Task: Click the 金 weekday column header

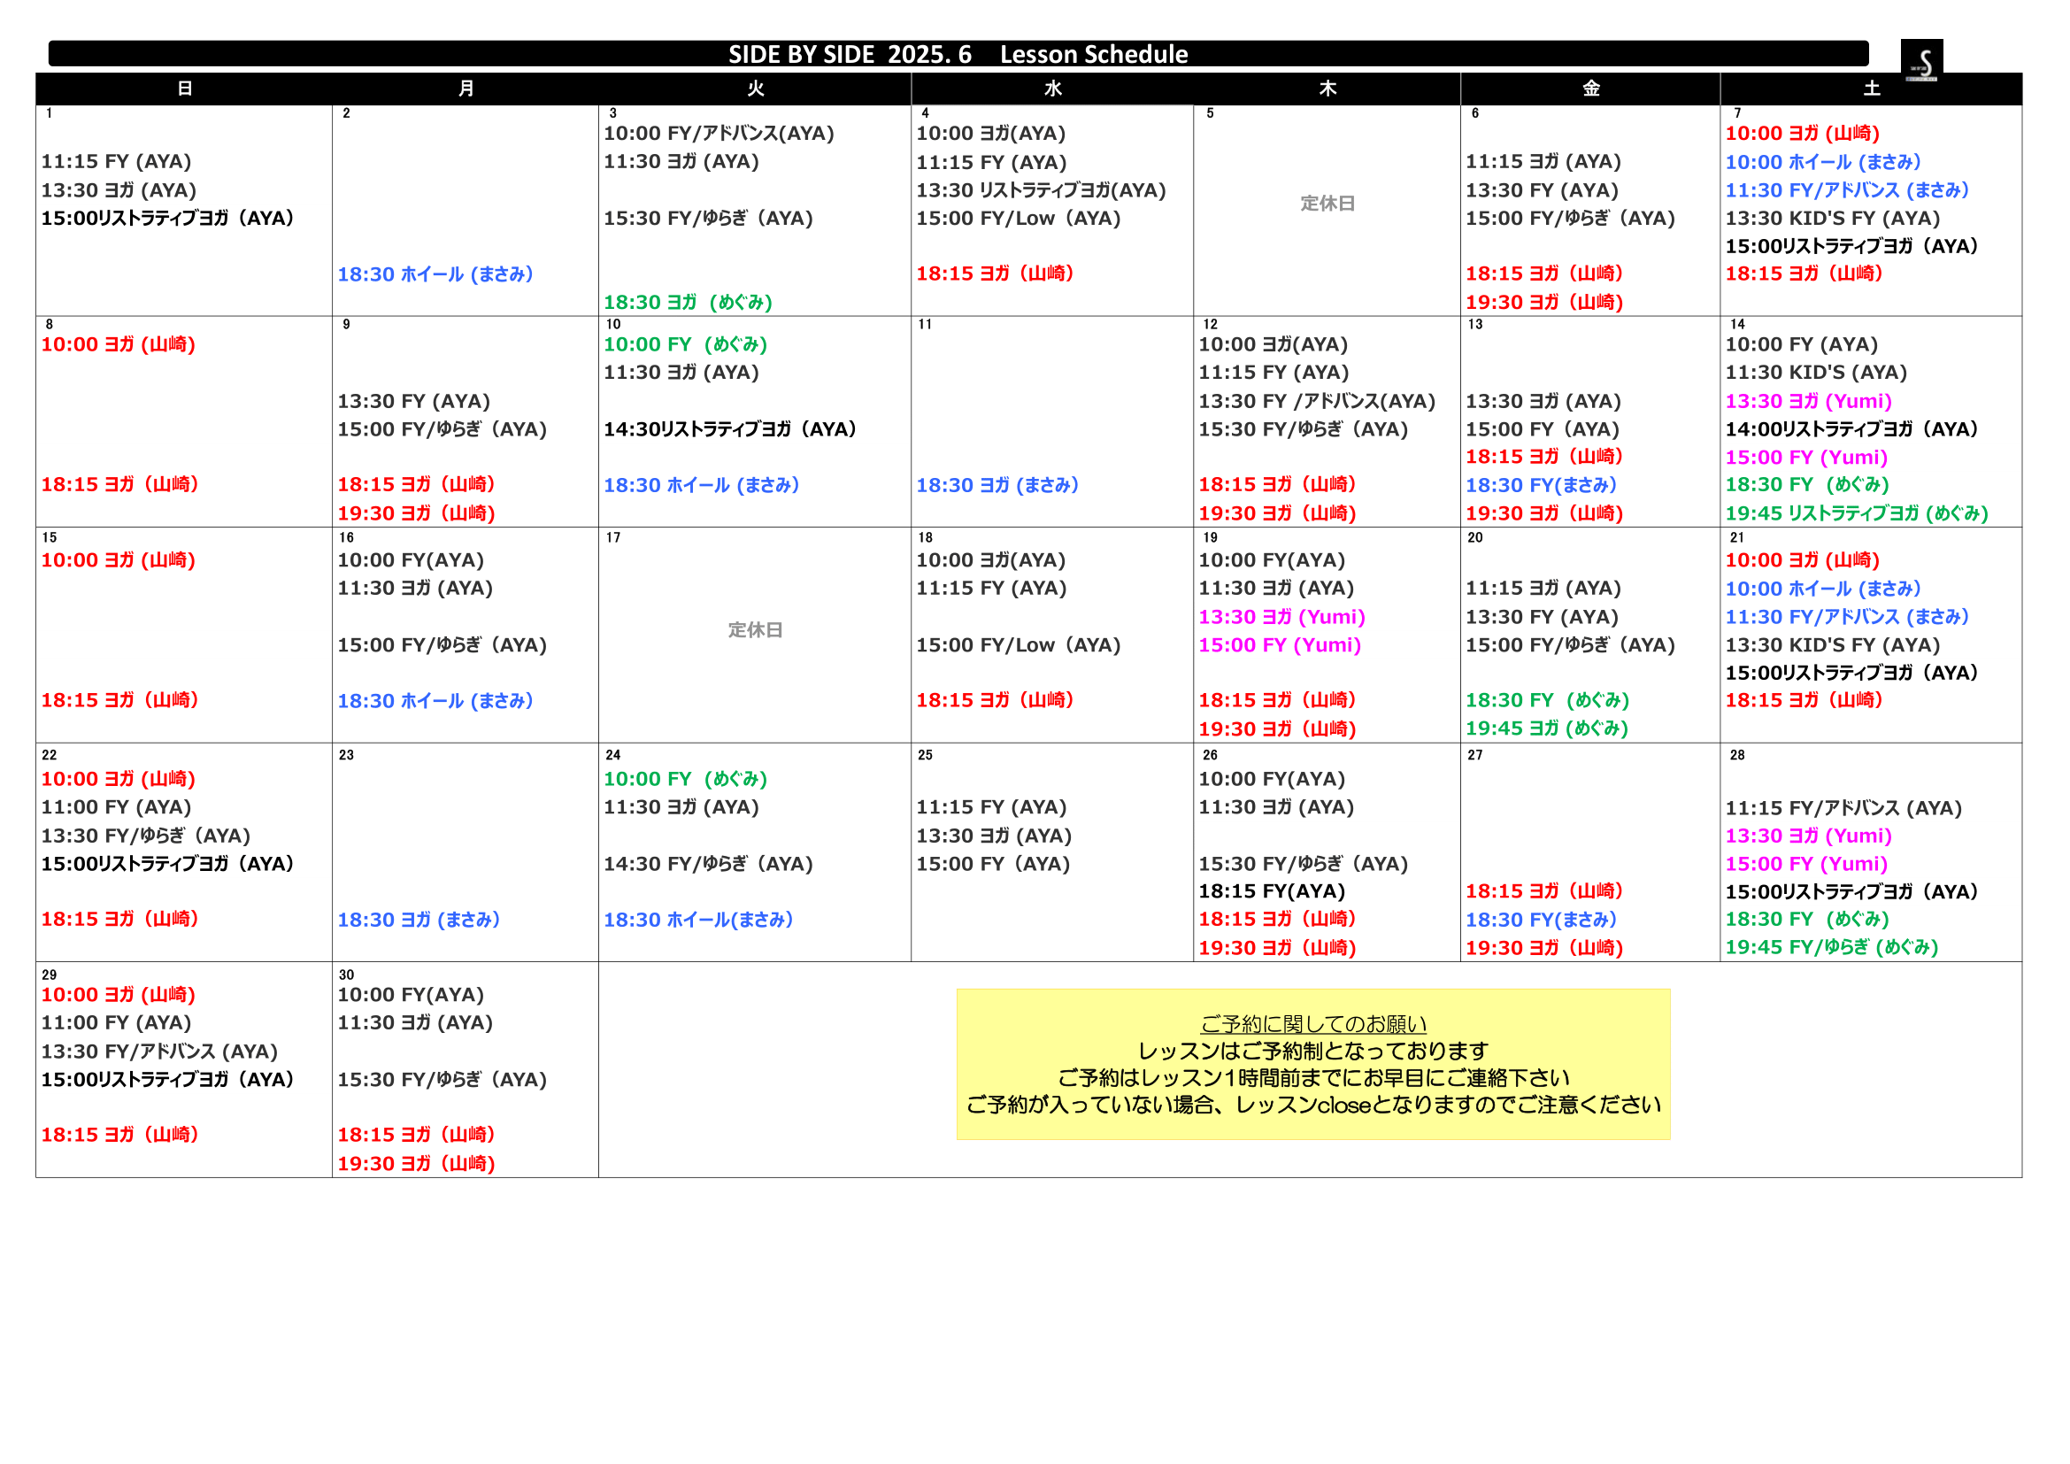Action: coord(1591,89)
